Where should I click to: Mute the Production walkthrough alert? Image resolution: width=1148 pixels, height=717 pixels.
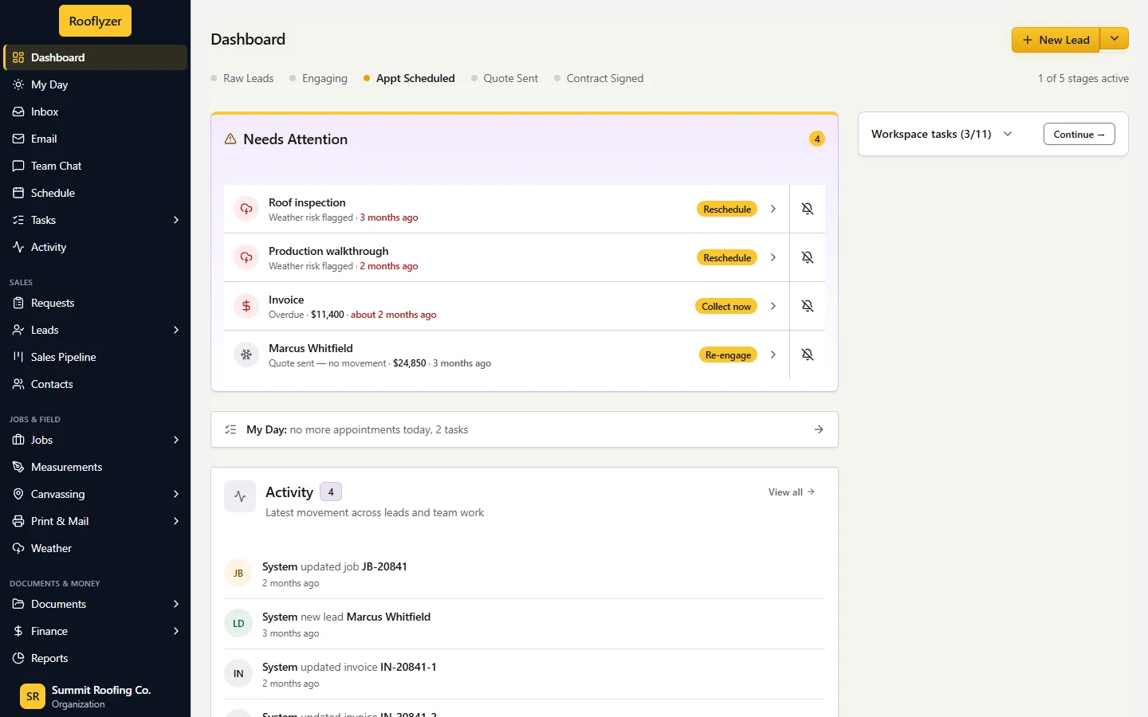(x=808, y=257)
